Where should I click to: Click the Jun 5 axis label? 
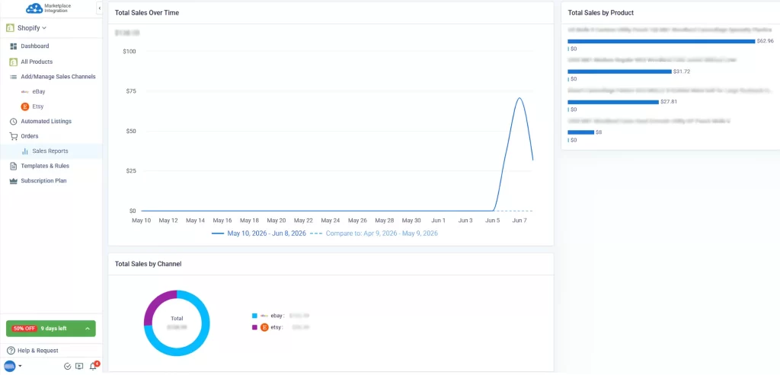493,220
